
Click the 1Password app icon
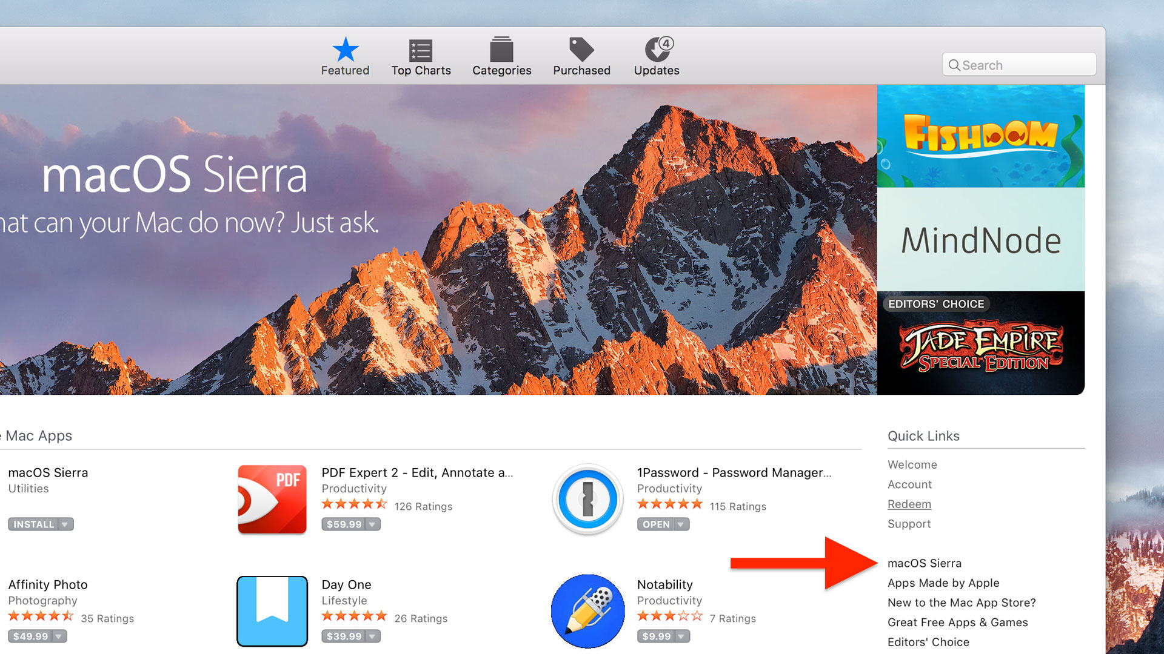tap(587, 500)
